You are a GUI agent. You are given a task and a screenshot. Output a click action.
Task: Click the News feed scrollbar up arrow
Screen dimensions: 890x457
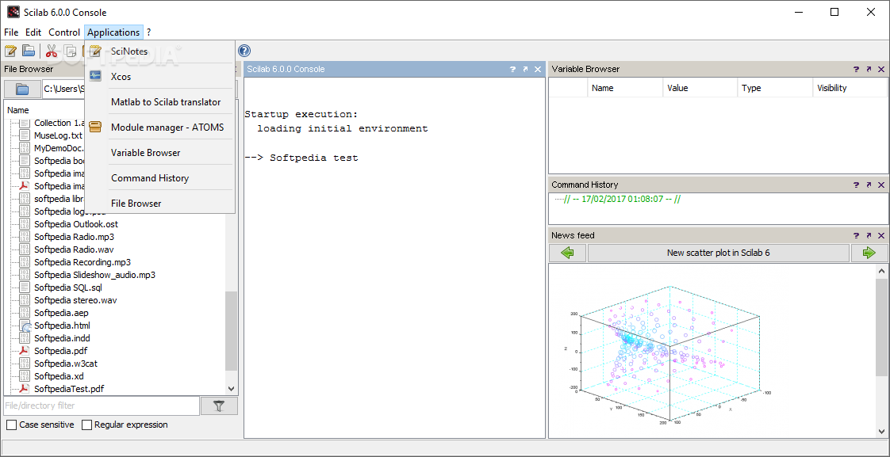[881, 270]
